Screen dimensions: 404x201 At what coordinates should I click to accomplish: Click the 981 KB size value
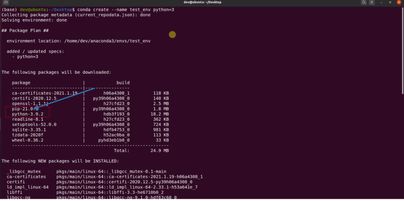pos(161,130)
